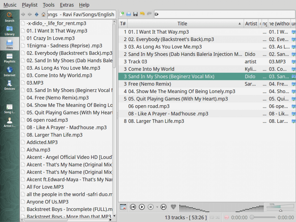
Task: Open the Playlist menu
Action: tap(29, 5)
